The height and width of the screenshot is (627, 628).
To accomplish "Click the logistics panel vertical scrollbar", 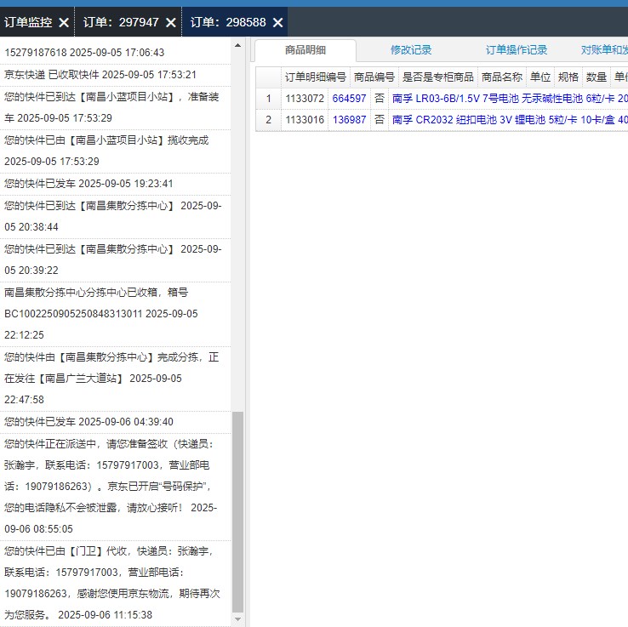I will coord(237,510).
